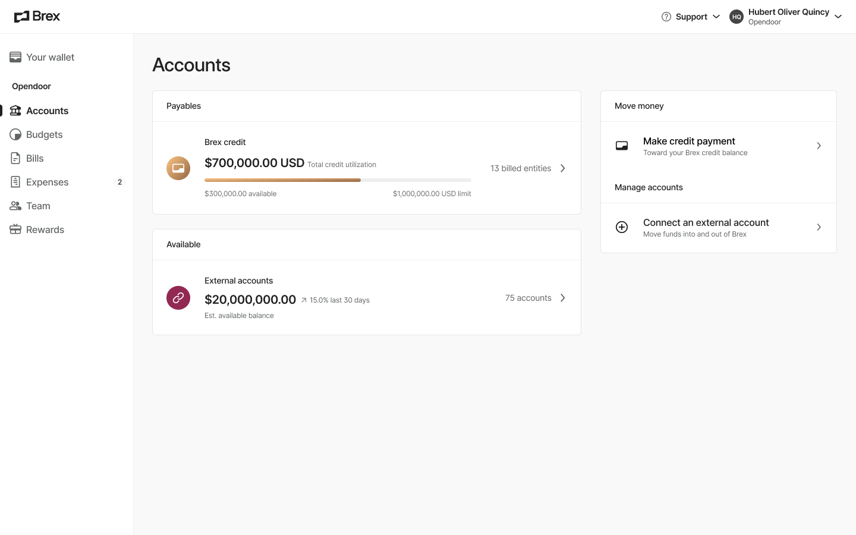Expand billed entities chevron arrow
This screenshot has height=535, width=856.
coord(562,168)
